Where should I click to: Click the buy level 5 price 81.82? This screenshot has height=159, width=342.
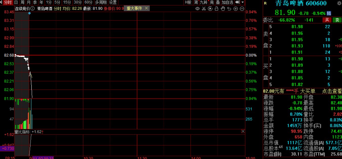click(x=297, y=85)
